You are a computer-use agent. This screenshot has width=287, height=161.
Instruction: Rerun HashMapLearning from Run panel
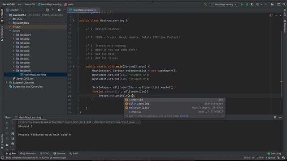7,123
